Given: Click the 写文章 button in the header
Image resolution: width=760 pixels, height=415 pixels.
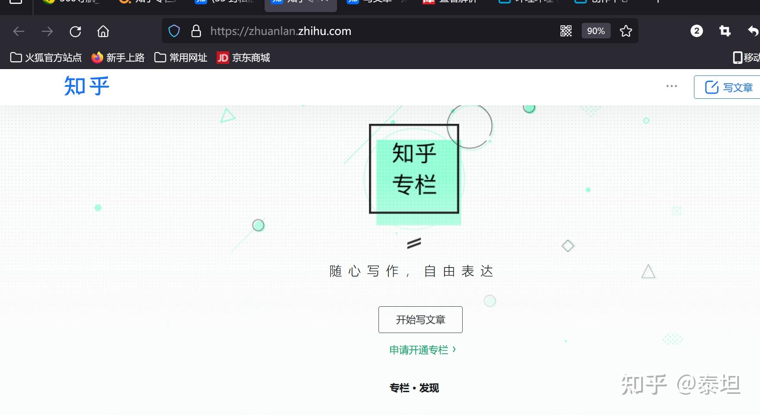Looking at the screenshot, I should [x=727, y=87].
